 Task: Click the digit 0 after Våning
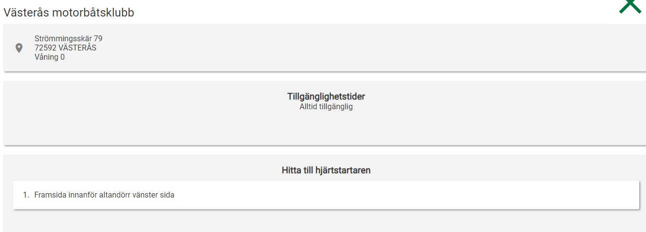(x=62, y=57)
